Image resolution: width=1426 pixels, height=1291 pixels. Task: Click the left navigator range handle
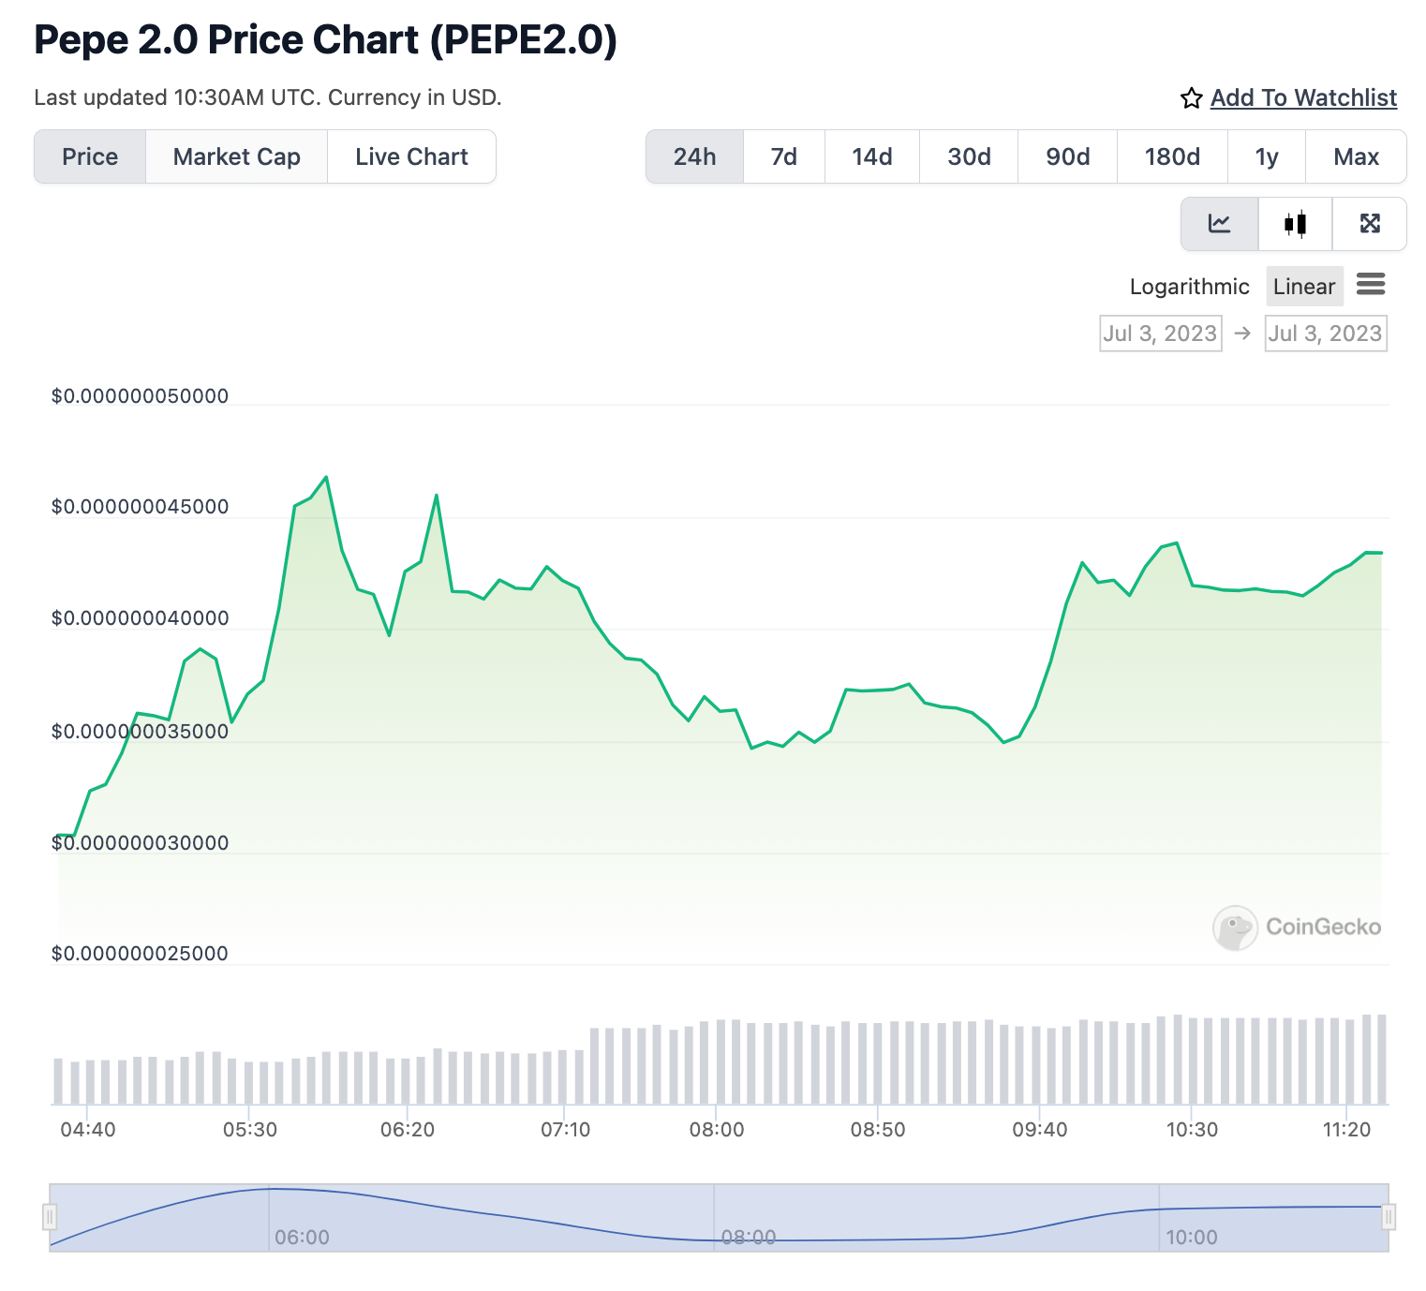[50, 1217]
